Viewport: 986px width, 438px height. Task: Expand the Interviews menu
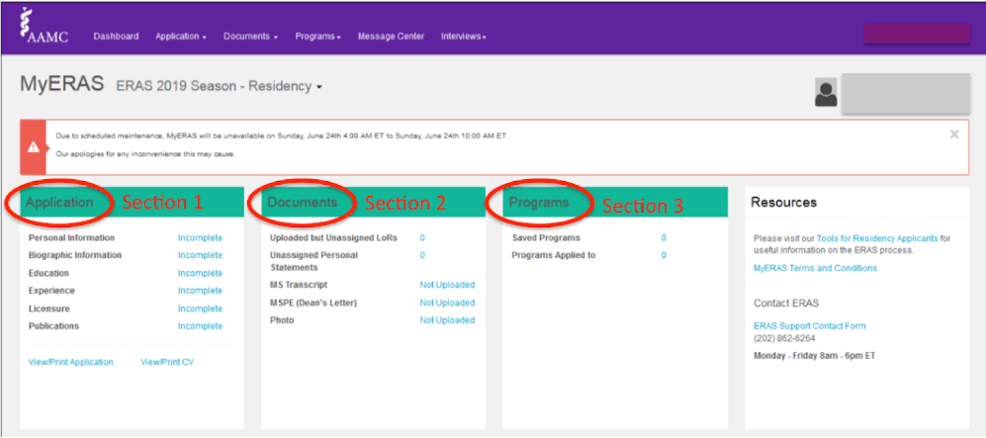pyautogui.click(x=464, y=37)
